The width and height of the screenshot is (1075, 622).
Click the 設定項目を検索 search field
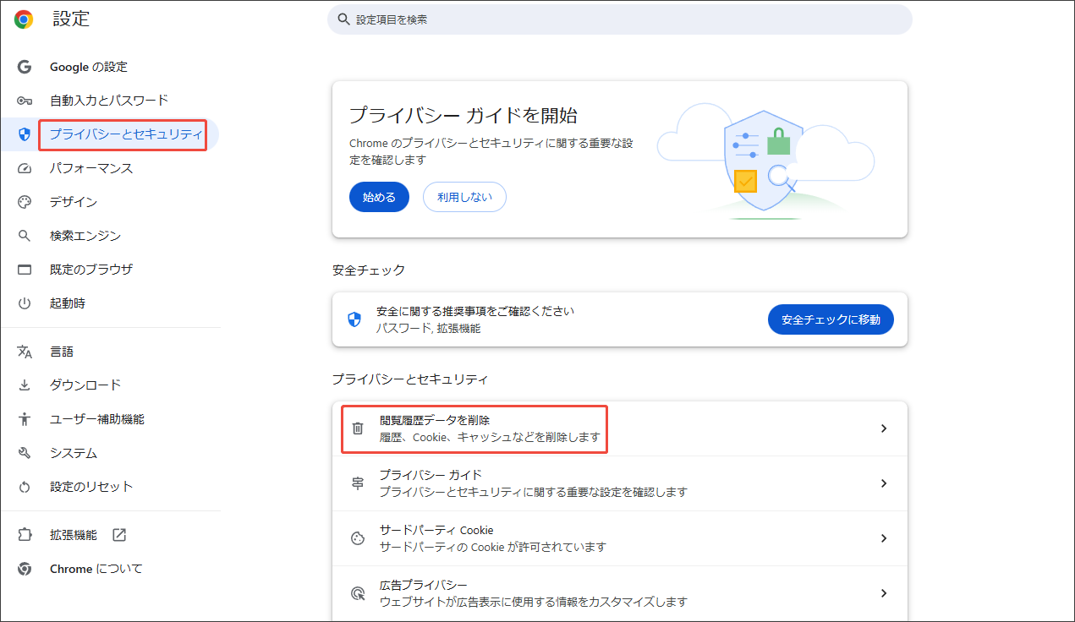click(617, 19)
